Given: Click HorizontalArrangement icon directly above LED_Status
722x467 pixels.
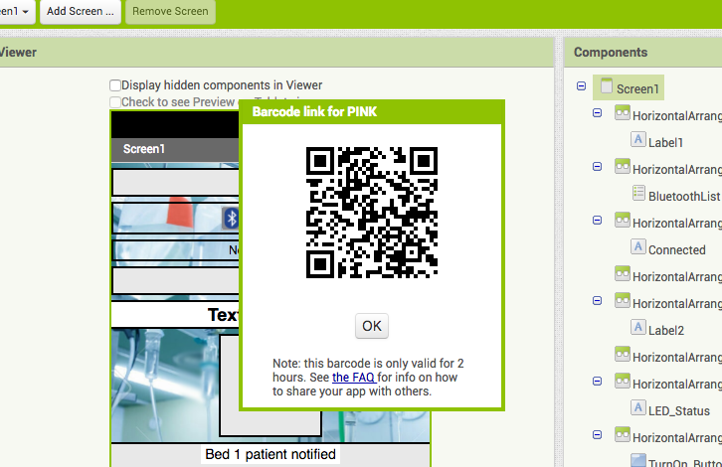Looking at the screenshot, I should point(623,382).
